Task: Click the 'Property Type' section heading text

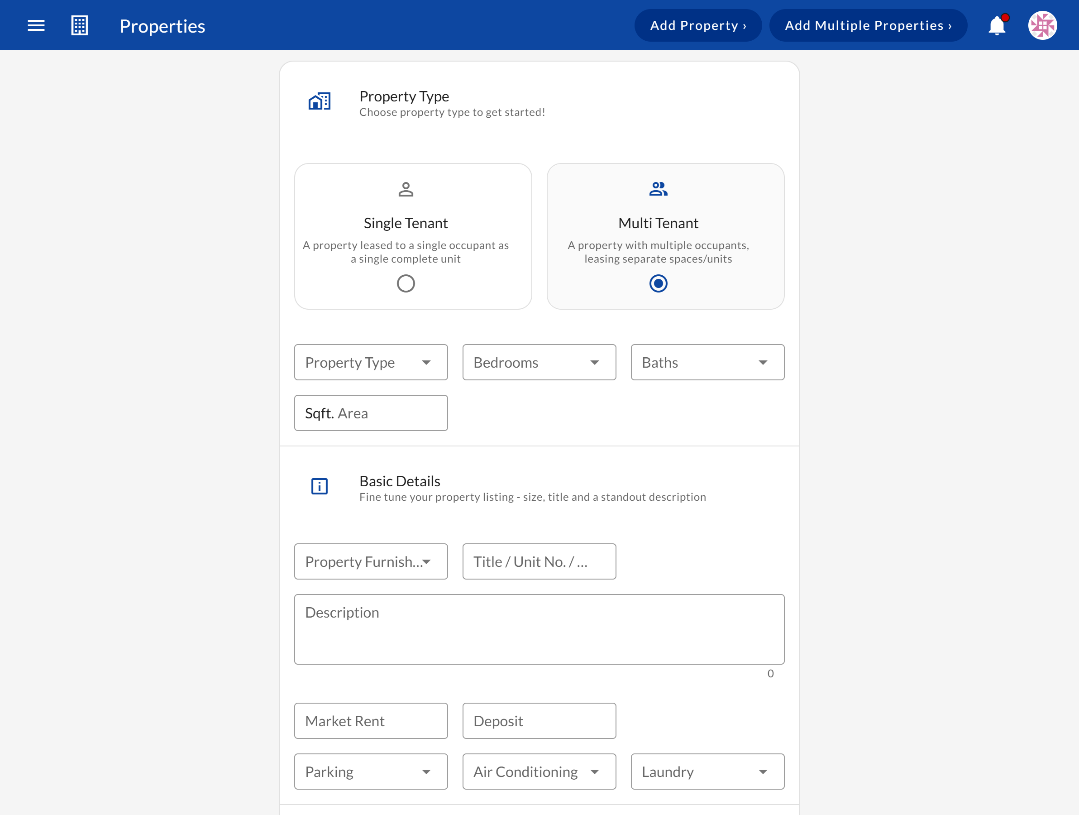Action: pyautogui.click(x=404, y=96)
